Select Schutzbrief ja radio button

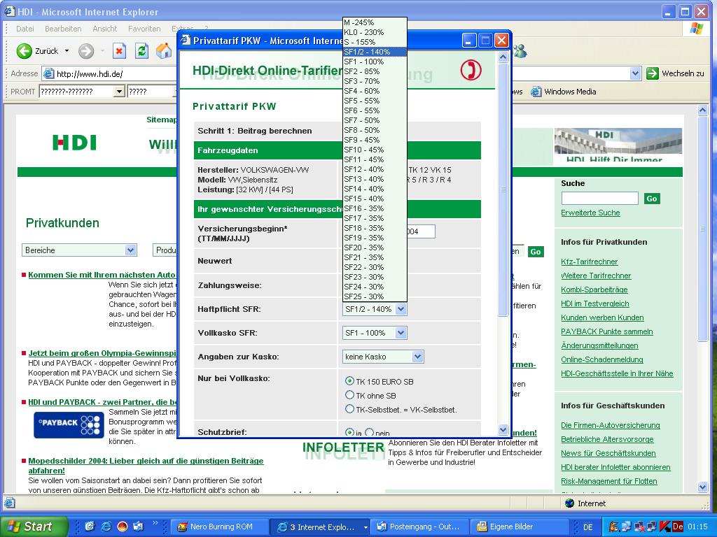pyautogui.click(x=349, y=432)
